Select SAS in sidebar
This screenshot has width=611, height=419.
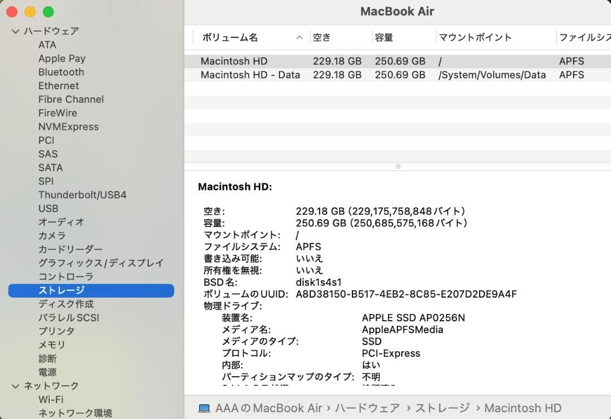(48, 154)
